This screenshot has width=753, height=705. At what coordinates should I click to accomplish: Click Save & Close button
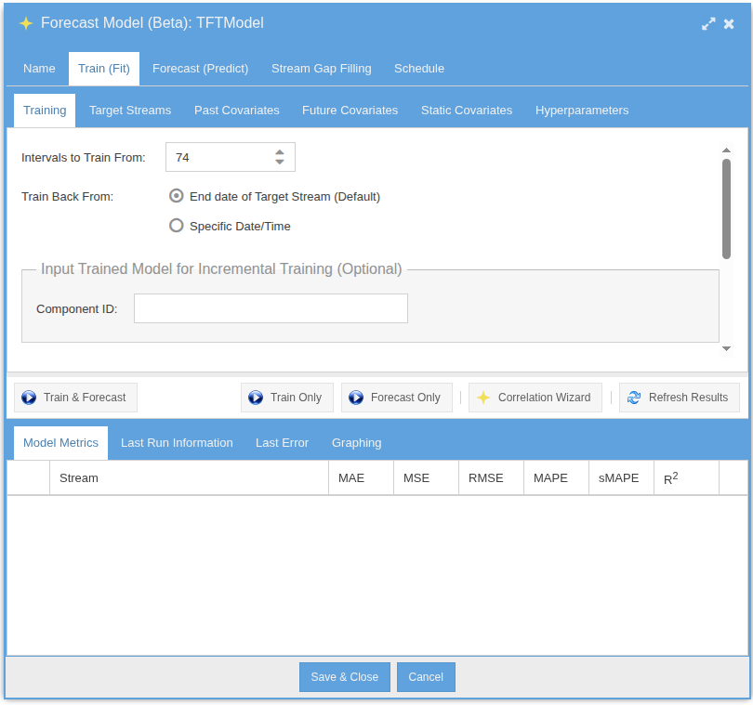(x=345, y=677)
